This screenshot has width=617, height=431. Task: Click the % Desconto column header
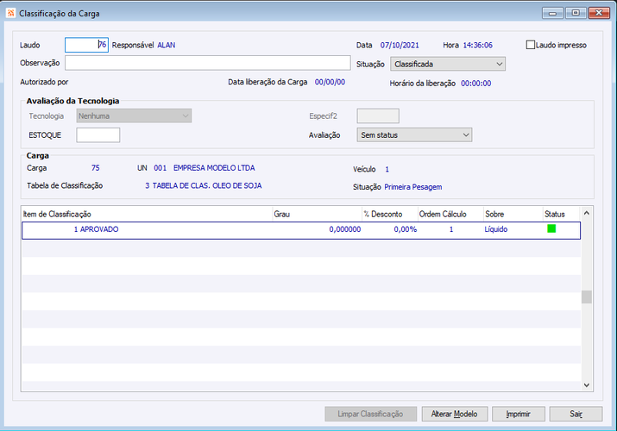point(389,214)
